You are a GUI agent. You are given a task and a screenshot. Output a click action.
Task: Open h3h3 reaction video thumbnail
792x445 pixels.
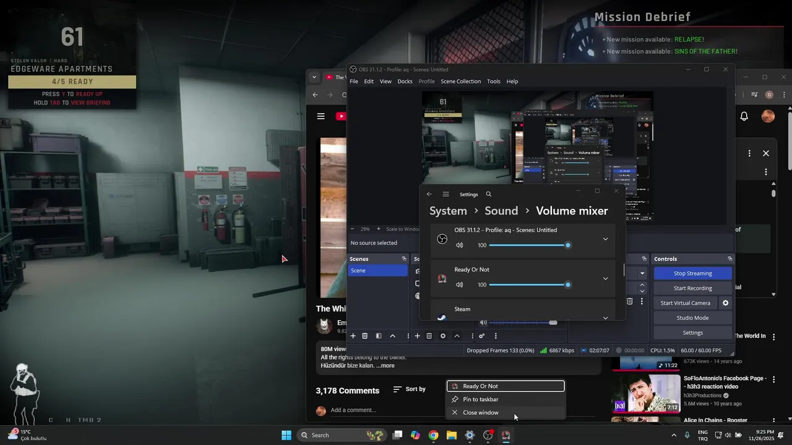pyautogui.click(x=646, y=394)
